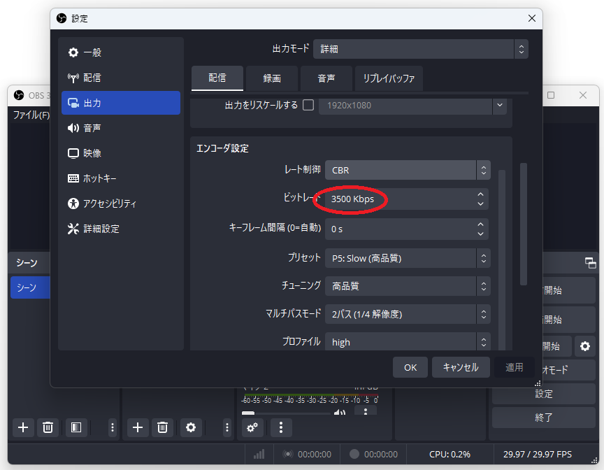The width and height of the screenshot is (604, 470).
Task: Switch to the 録画 (Recording) tab
Action: (272, 78)
